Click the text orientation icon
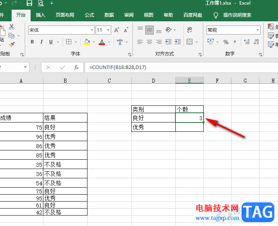Image resolution: width=278 pixels, height=226 pixels. (x=168, y=30)
